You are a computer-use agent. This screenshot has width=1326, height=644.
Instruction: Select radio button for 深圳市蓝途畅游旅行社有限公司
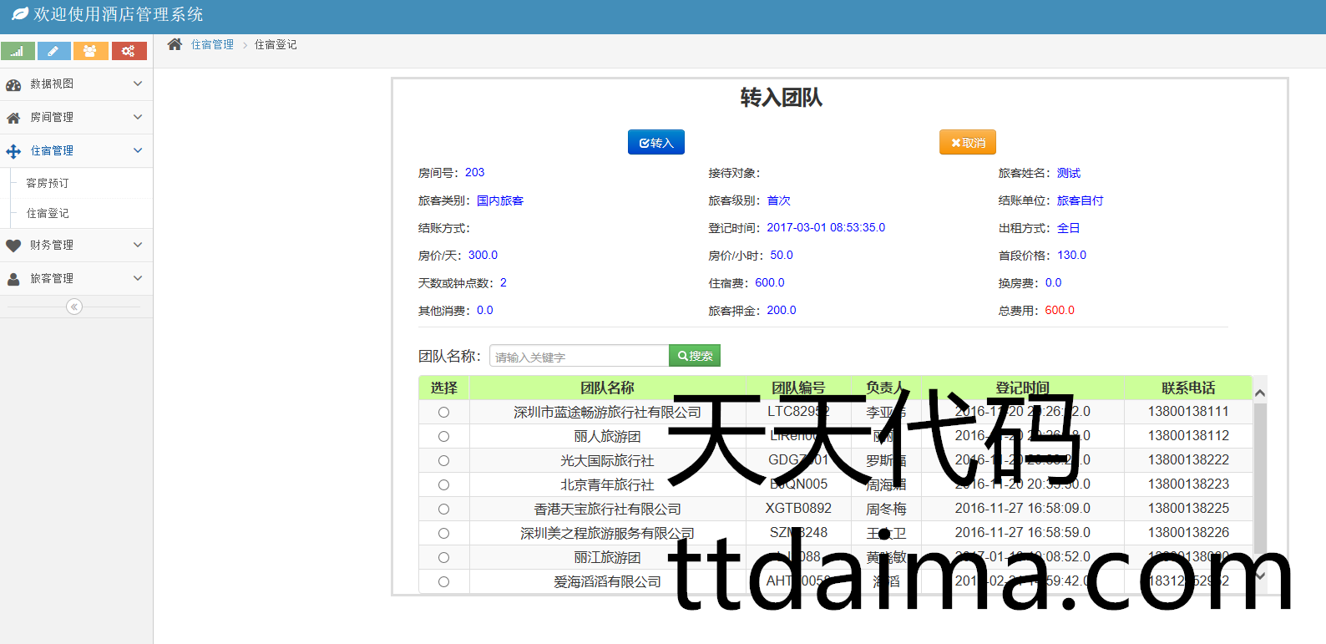[443, 413]
